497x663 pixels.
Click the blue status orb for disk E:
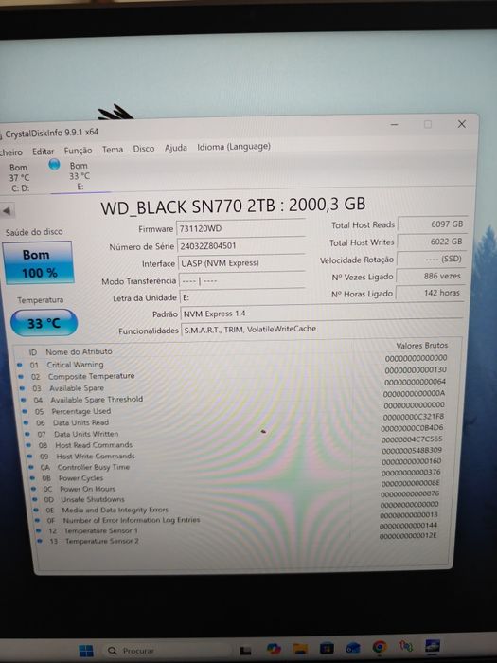point(54,165)
